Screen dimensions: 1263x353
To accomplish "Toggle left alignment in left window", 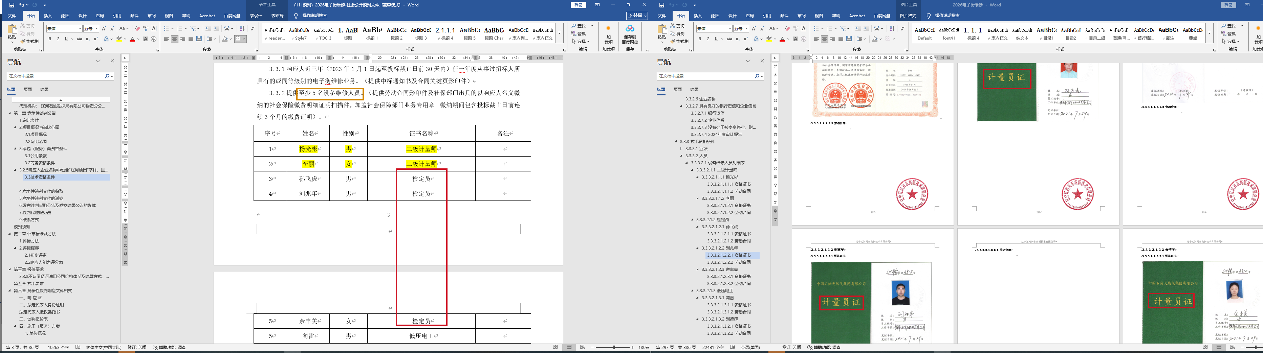I will point(166,39).
